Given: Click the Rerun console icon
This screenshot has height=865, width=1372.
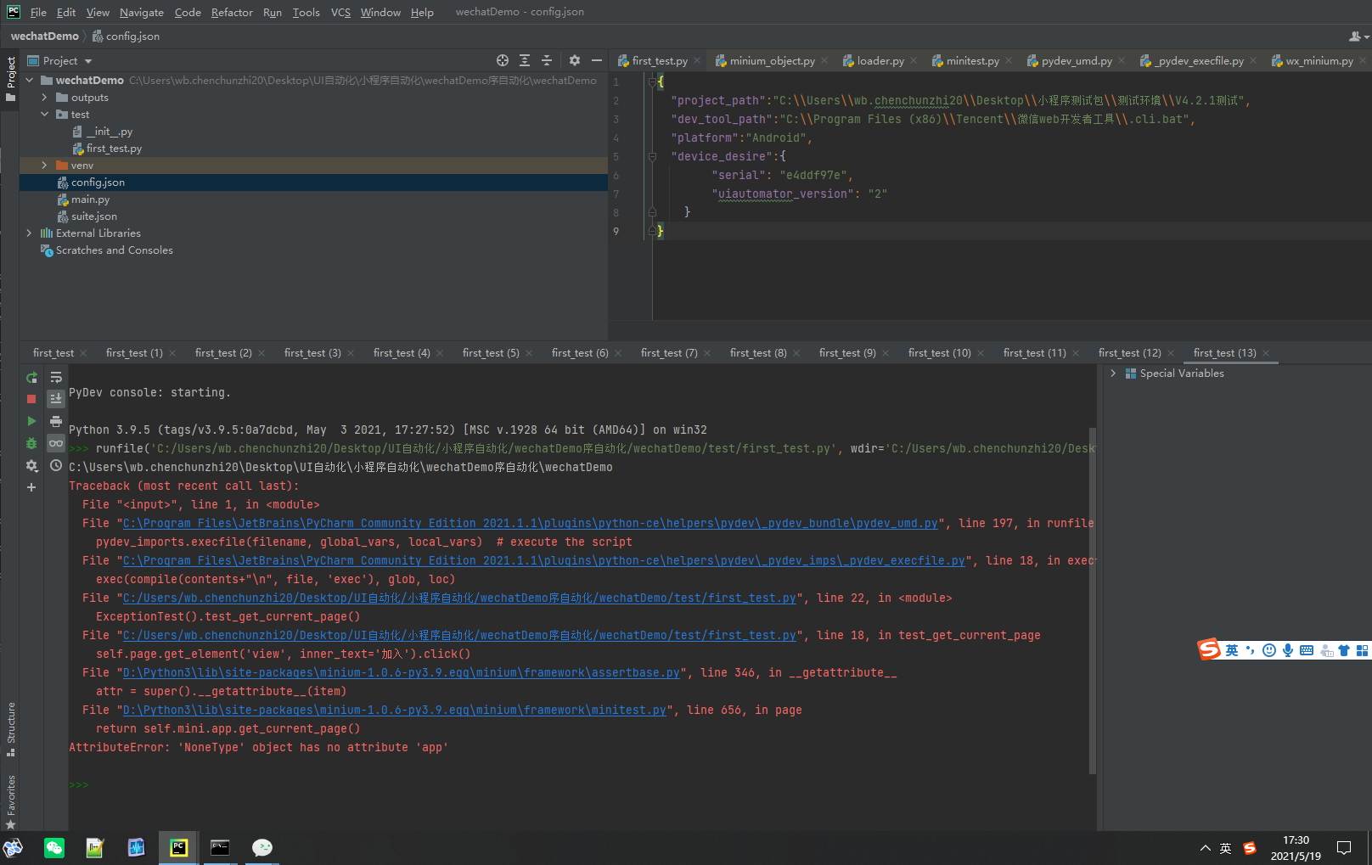Looking at the screenshot, I should click(x=31, y=378).
